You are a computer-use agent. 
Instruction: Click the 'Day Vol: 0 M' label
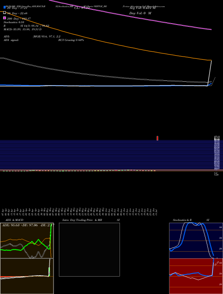pos(140,13)
